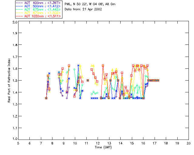Click the y-axis label 1.3

pos(15,104)
